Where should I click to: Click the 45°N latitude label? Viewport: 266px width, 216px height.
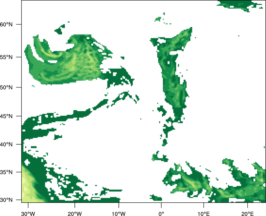point(6,116)
